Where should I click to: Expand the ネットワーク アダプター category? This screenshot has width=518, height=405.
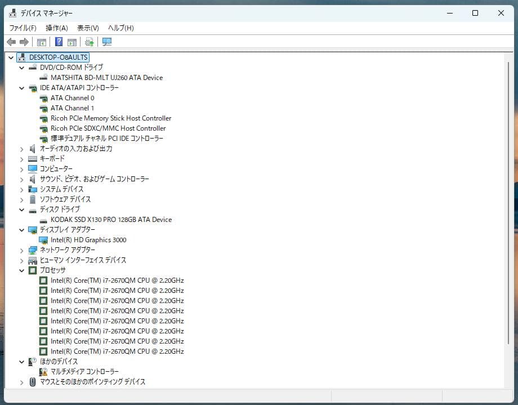coord(22,250)
